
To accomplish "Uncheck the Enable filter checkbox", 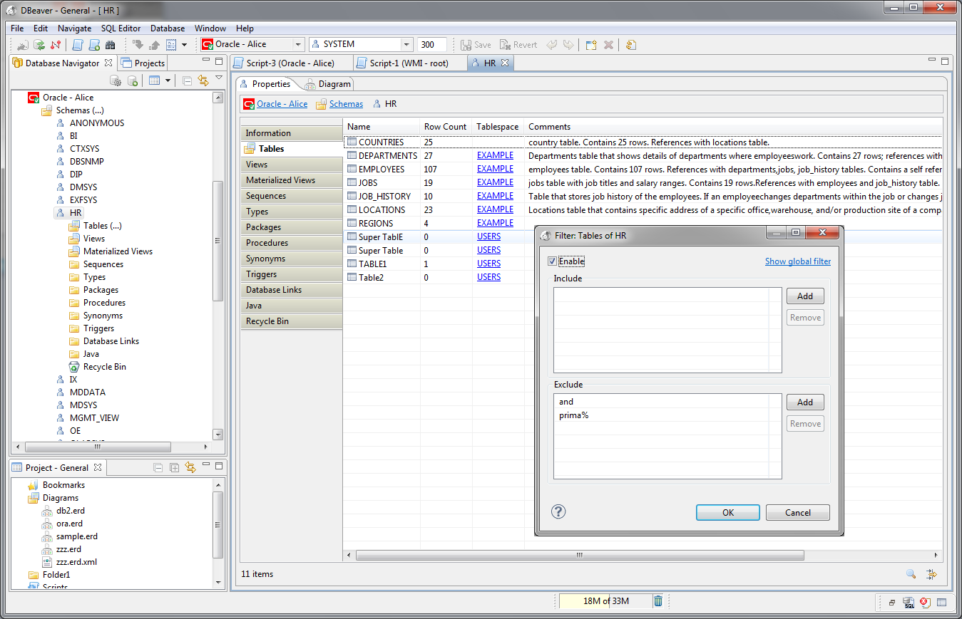I will [553, 261].
